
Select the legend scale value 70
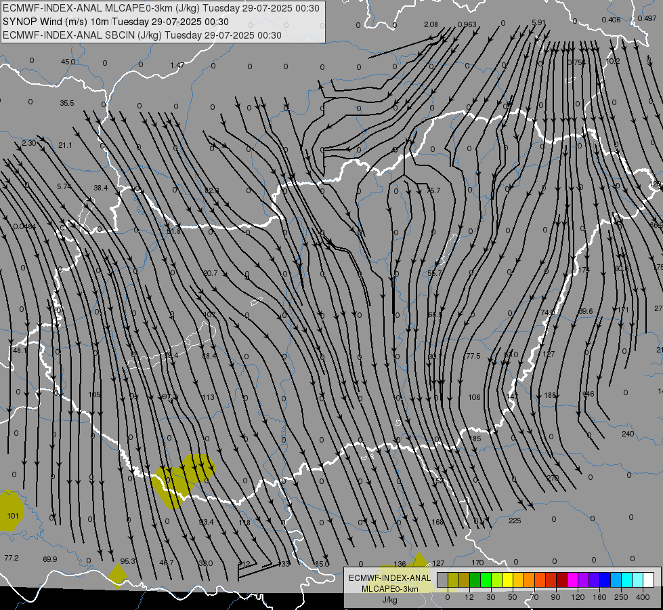(534, 597)
